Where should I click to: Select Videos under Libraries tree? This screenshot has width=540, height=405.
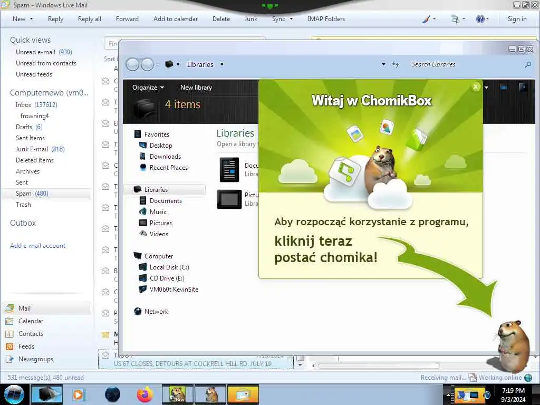point(153,234)
